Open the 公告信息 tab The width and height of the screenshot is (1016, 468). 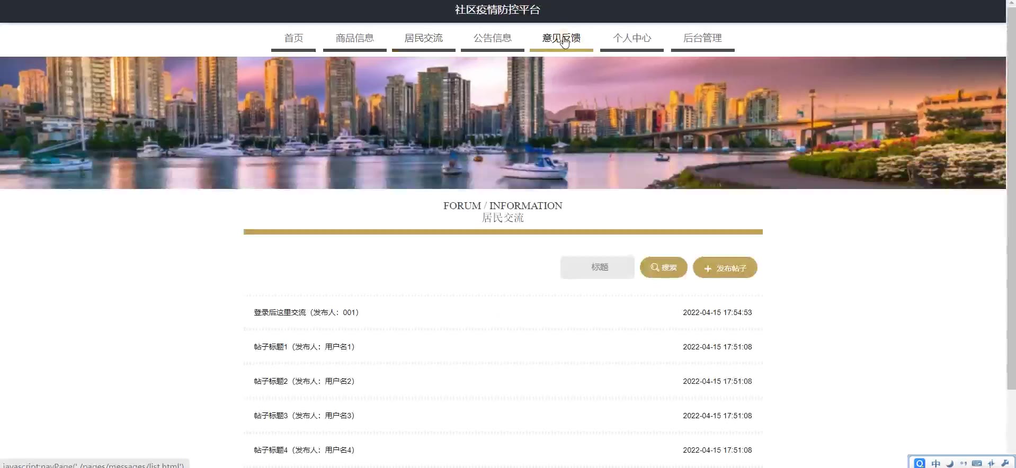click(492, 38)
